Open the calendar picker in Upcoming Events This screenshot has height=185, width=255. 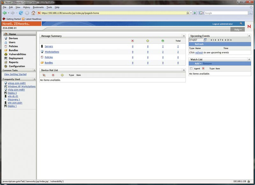tap(205, 40)
